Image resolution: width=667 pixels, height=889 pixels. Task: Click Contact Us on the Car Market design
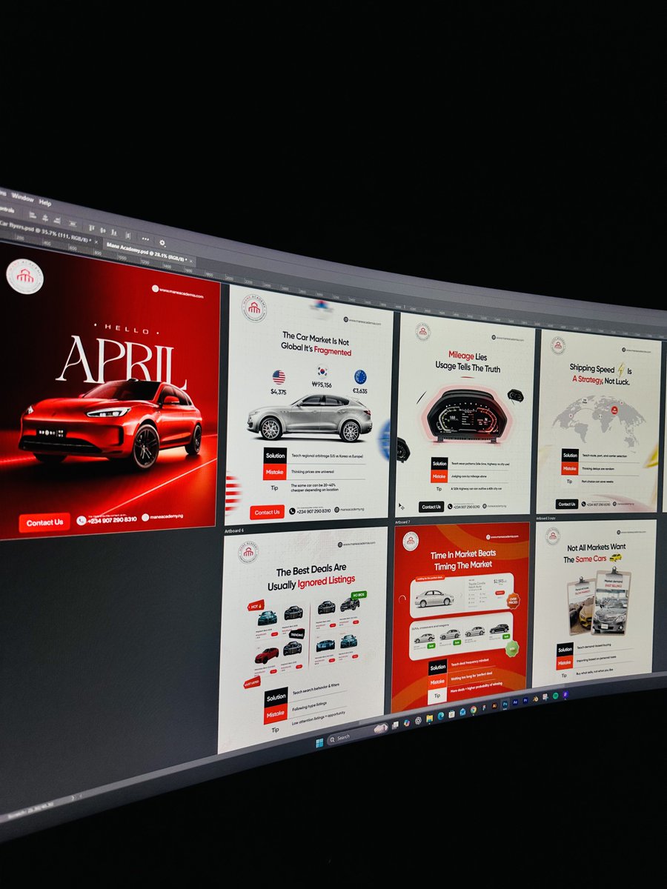[268, 512]
